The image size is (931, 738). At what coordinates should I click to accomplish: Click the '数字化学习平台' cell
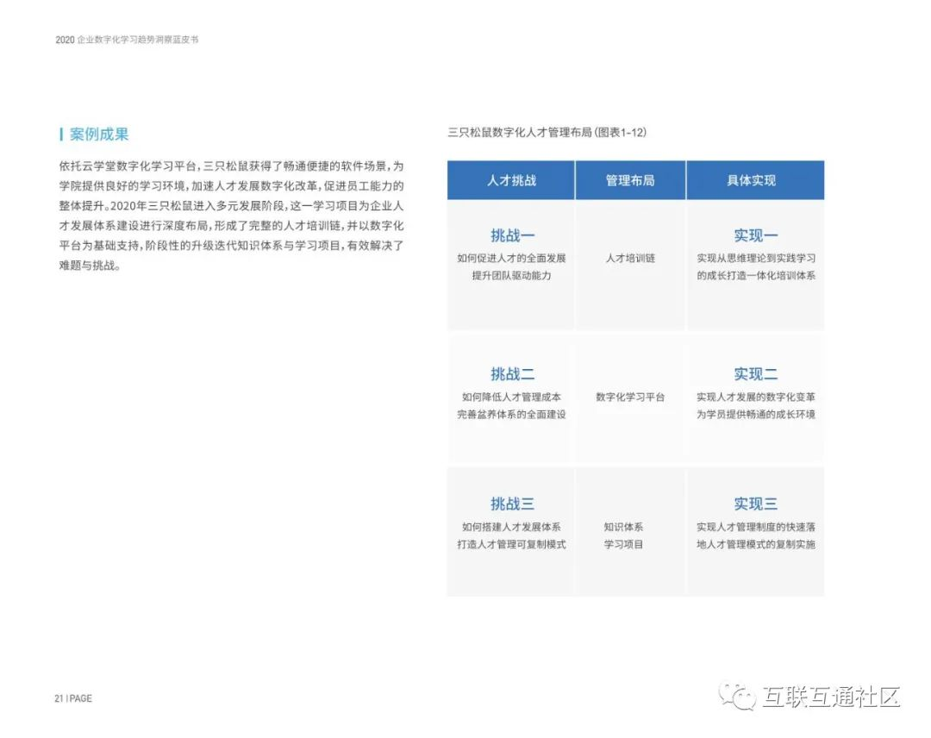tap(630, 397)
